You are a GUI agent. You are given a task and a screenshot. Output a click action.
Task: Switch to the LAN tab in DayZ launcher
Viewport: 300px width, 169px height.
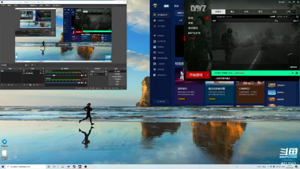point(288,12)
